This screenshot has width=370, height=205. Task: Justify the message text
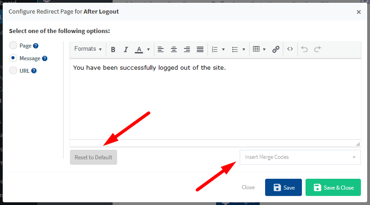(200, 49)
